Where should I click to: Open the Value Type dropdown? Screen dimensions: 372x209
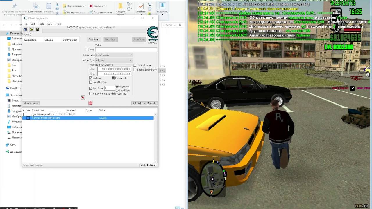(114, 60)
